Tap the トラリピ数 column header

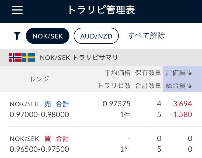(114, 86)
